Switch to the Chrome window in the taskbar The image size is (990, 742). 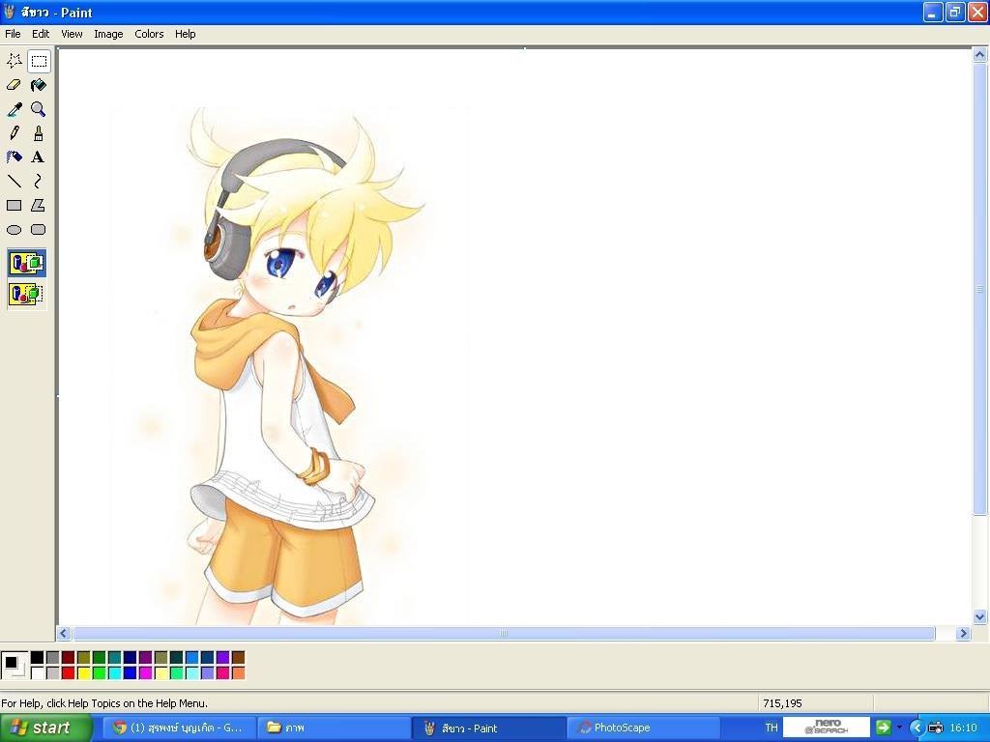179,728
